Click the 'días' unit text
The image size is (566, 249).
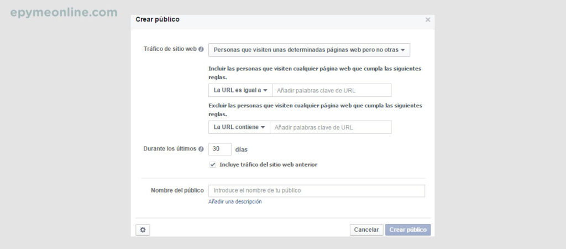click(x=242, y=149)
